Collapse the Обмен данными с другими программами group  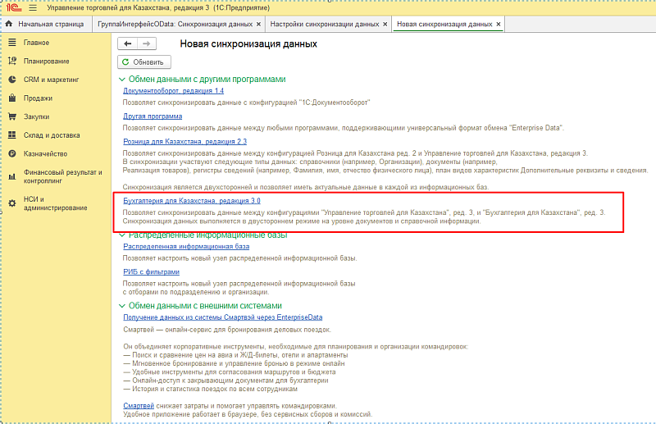(122, 80)
